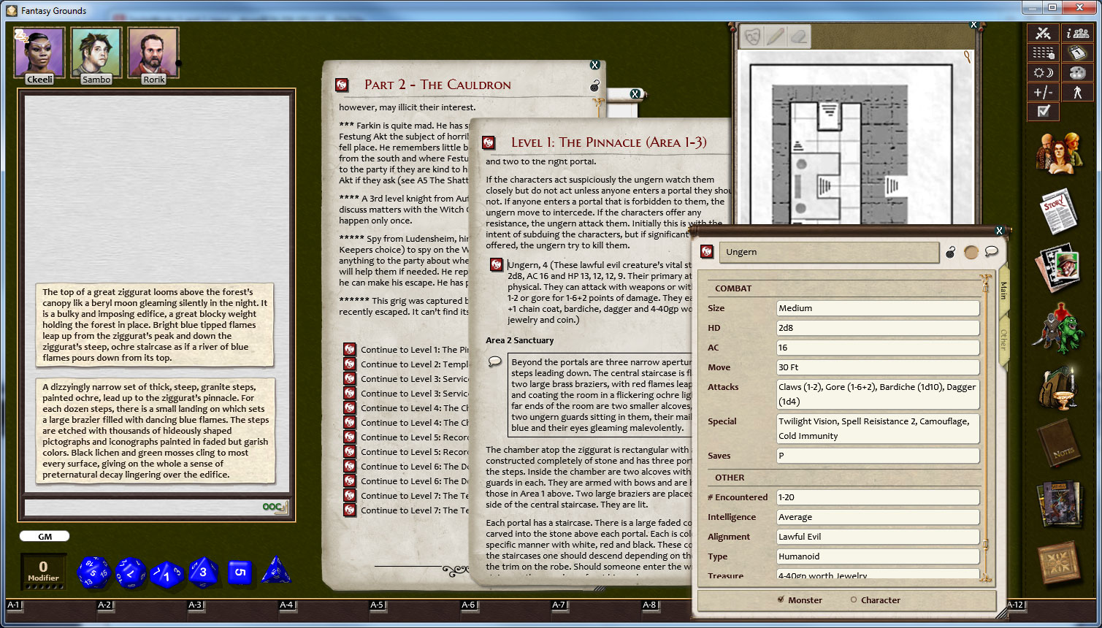Open the Tokens box at the sidebar bottom
1102x628 pixels.
coord(1059,562)
